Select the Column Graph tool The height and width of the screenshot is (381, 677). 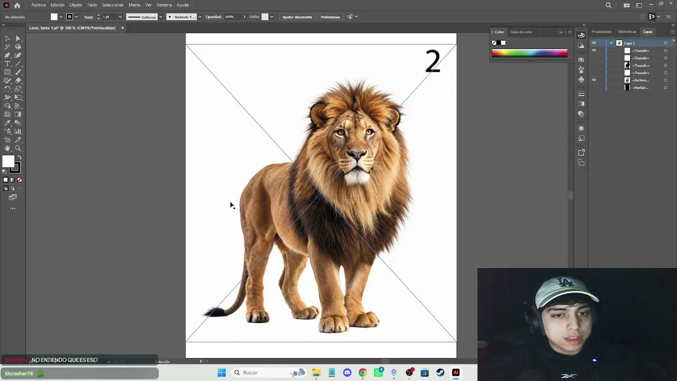click(x=18, y=131)
